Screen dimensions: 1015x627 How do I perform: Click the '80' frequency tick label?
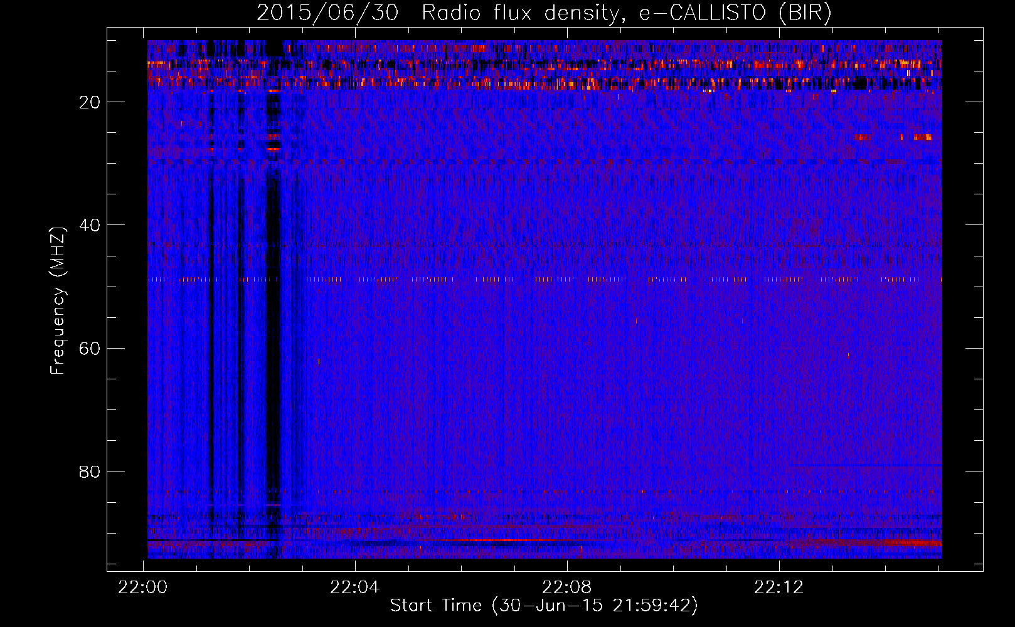click(x=90, y=472)
